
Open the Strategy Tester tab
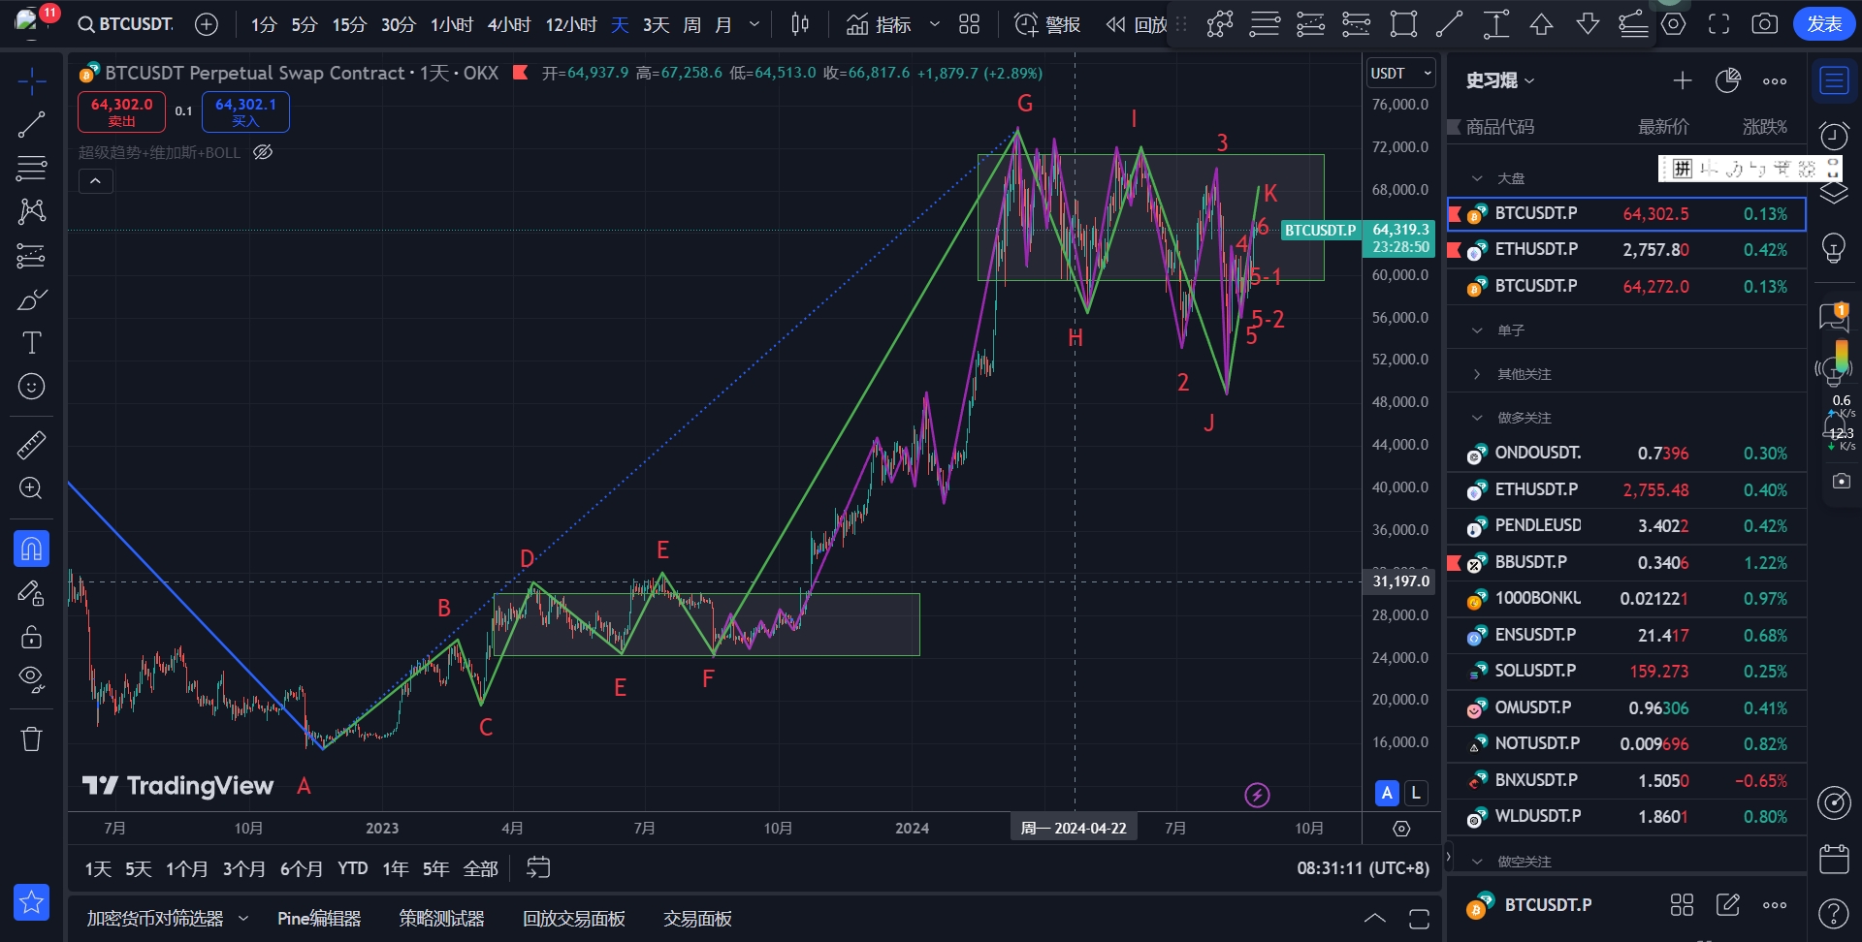click(x=441, y=919)
